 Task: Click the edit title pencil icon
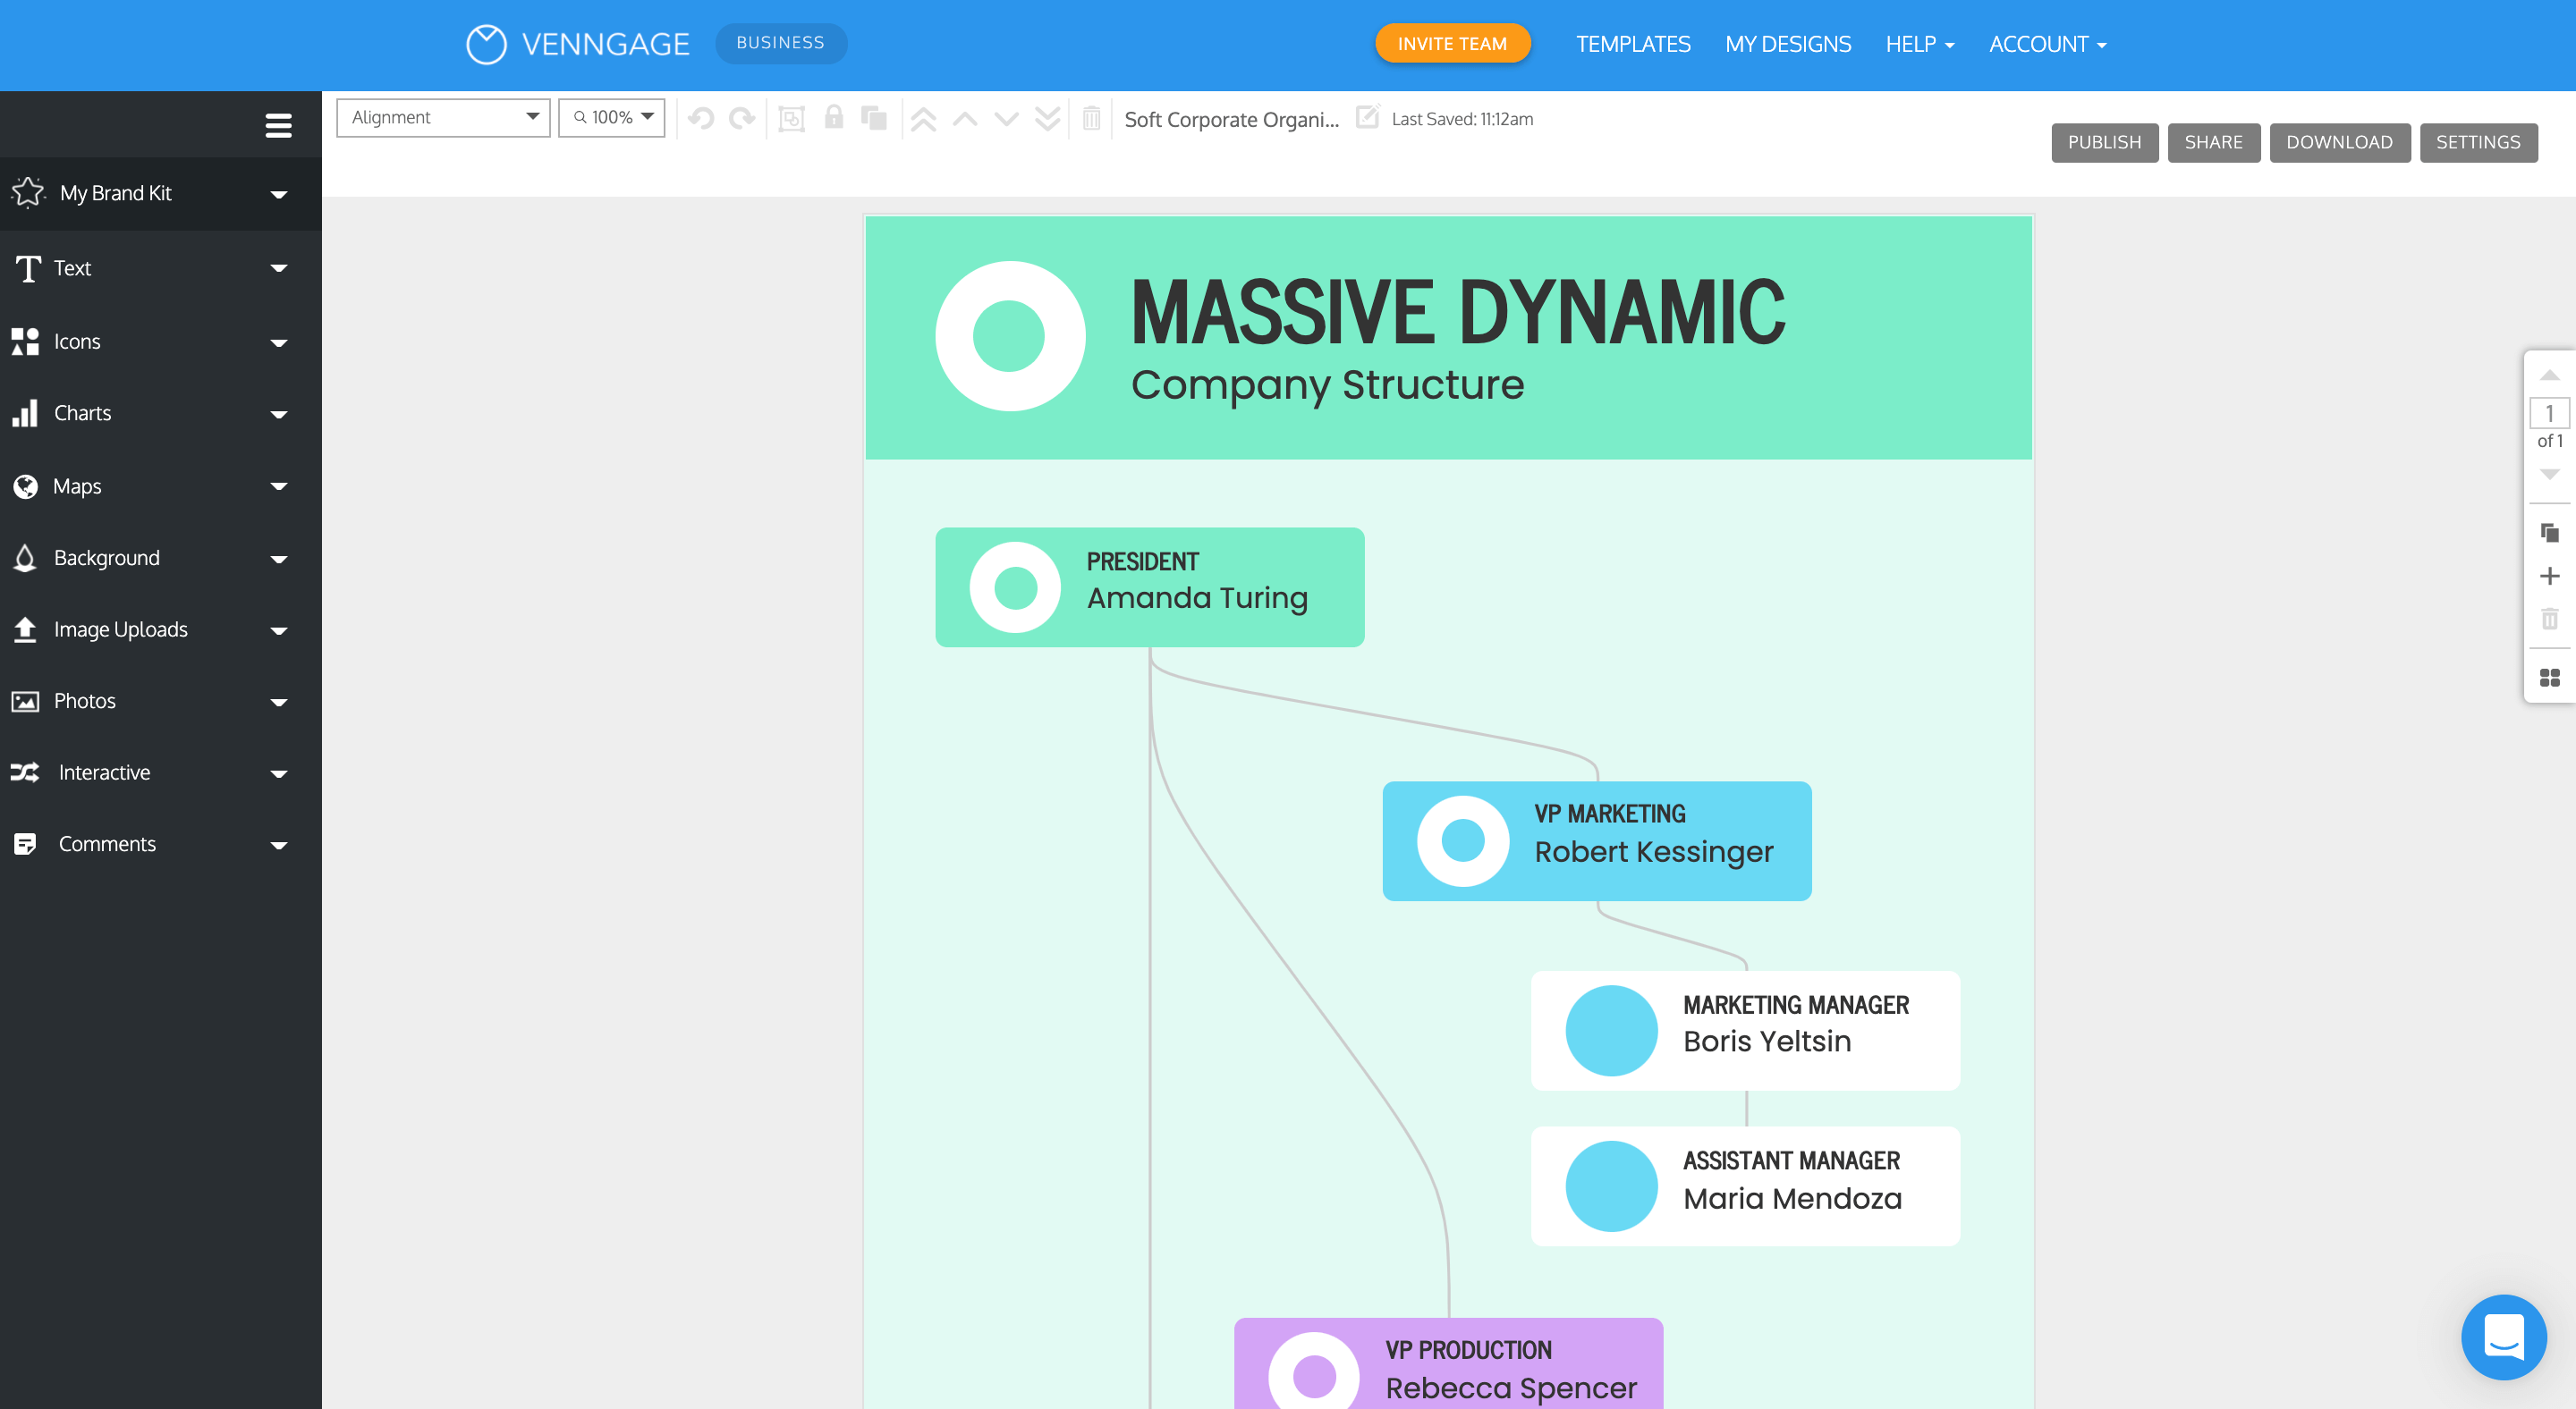click(1367, 117)
